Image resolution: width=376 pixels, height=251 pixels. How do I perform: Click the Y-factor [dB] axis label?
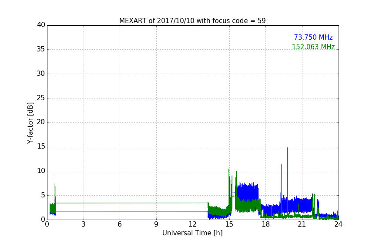(x=30, y=123)
